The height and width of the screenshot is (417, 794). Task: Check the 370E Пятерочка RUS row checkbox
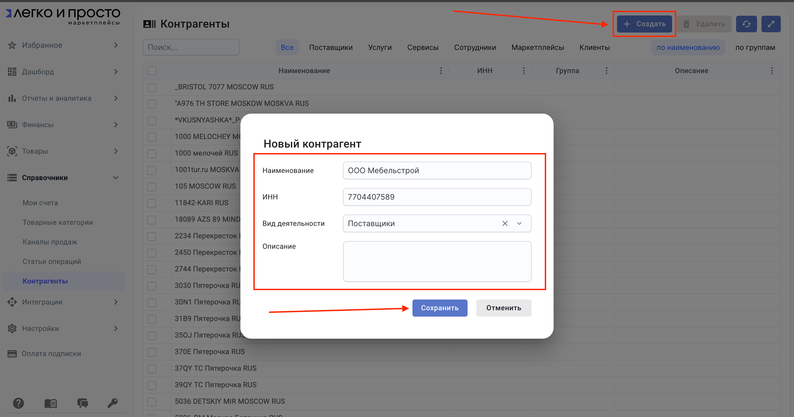pos(151,352)
